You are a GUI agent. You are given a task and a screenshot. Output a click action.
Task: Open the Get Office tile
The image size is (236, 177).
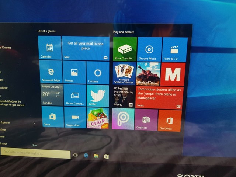pyautogui.click(x=170, y=121)
